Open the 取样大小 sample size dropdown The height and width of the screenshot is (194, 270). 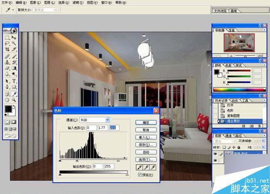56,10
